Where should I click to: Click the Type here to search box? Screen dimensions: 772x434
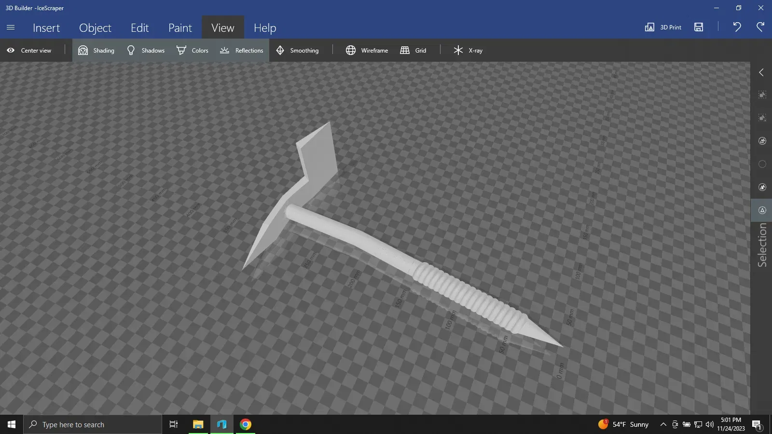point(93,424)
